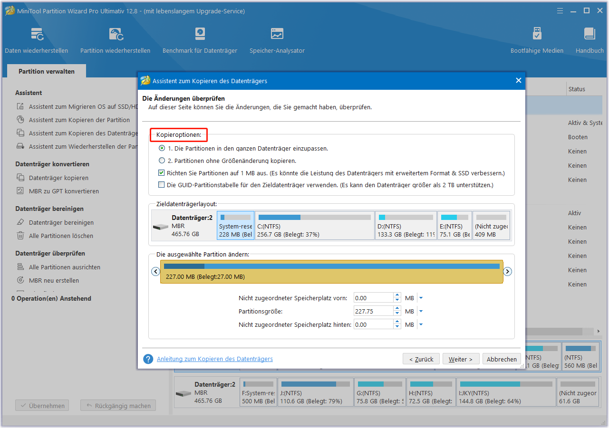The image size is (609, 428).
Task: Select the 61.6 GB unallocated block in main window
Action: point(578,392)
